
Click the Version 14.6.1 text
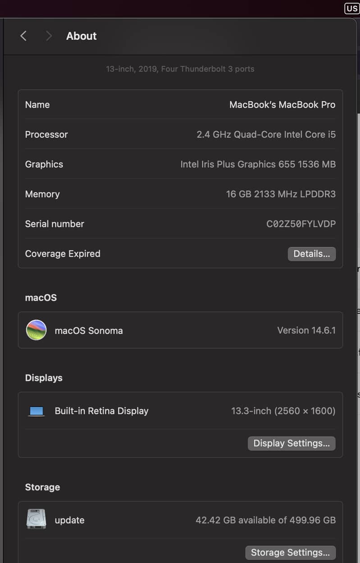(306, 330)
